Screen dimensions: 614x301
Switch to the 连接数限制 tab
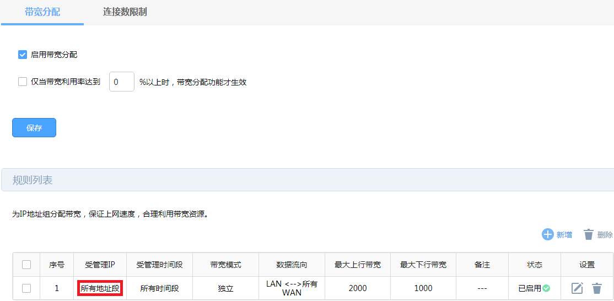click(x=125, y=12)
